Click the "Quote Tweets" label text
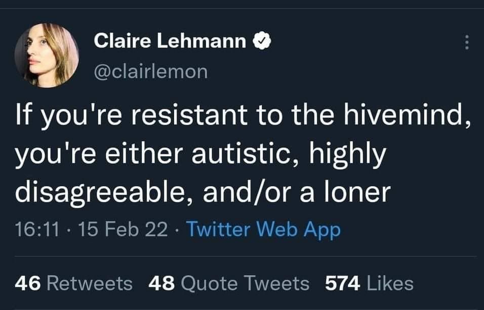484x310 pixels. point(245,283)
